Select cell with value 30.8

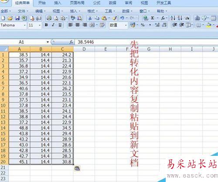click(x=63, y=162)
